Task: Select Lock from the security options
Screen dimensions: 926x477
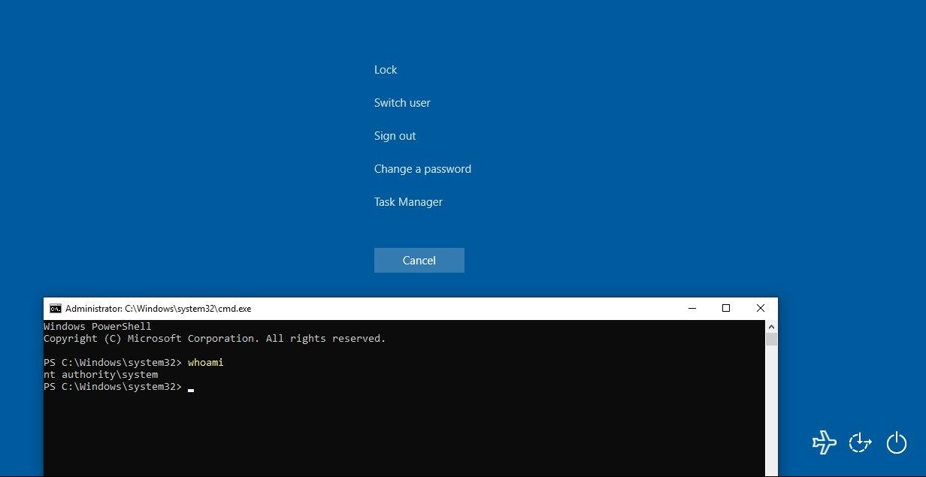Action: (386, 69)
